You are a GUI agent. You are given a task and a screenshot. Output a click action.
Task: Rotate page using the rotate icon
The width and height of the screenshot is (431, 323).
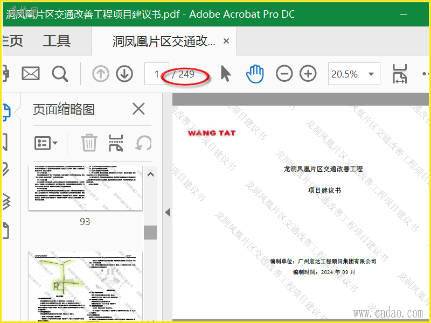click(143, 143)
